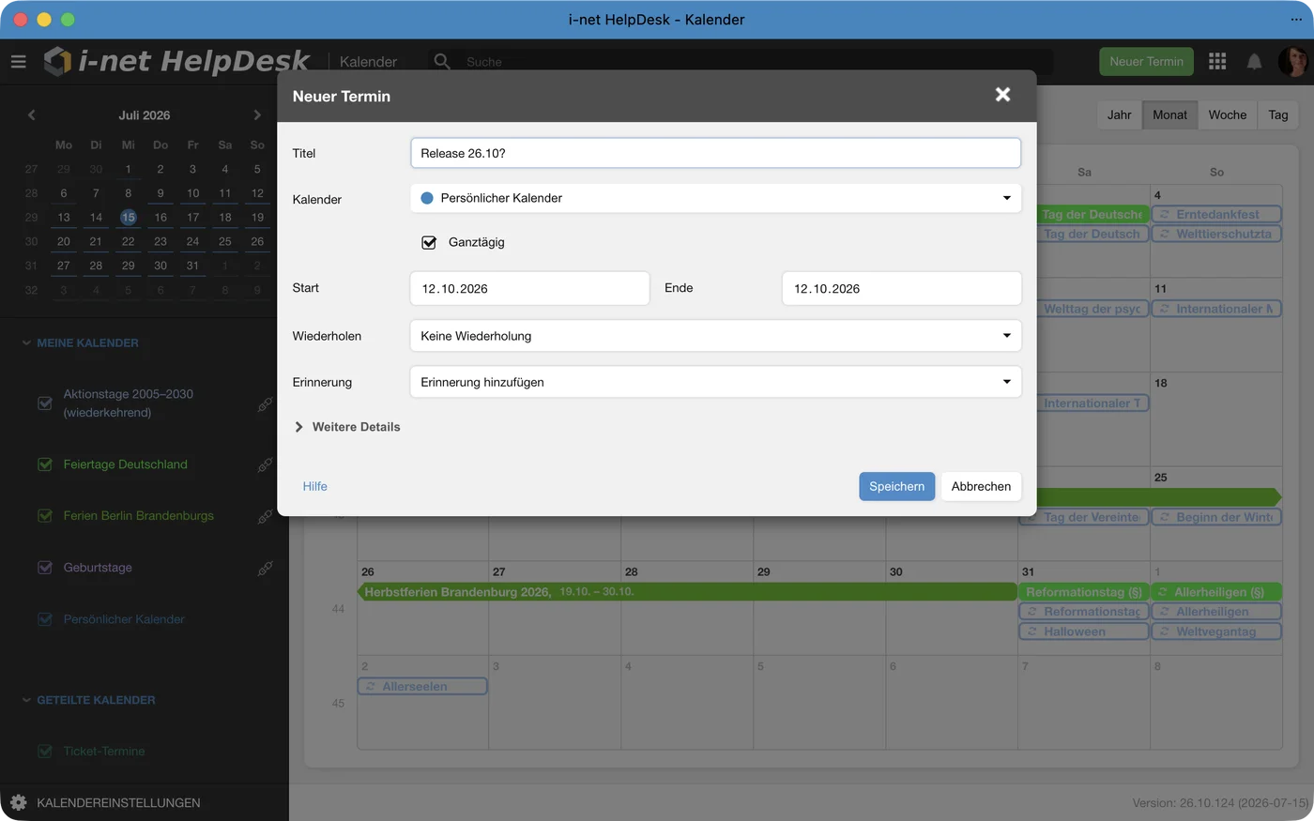Open the window's three-dot menu in title bar
Screen dimensions: 1314x821
pos(1296,19)
